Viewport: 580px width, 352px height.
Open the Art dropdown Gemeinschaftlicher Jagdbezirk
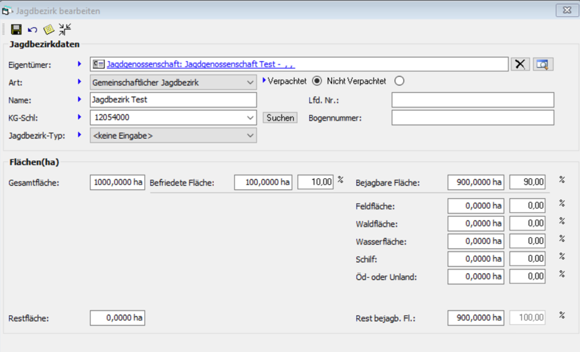[x=173, y=82]
